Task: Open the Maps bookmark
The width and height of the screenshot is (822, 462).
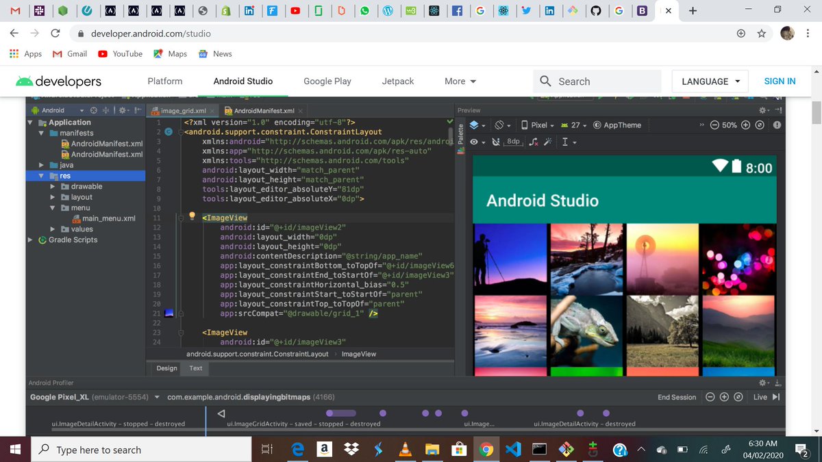Action: (x=171, y=53)
